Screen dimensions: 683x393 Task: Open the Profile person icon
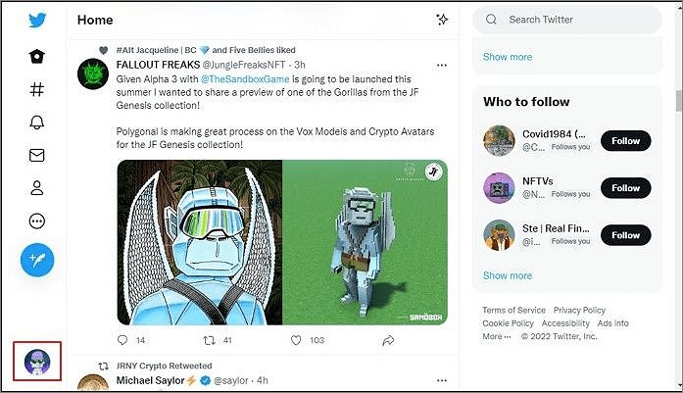37,188
